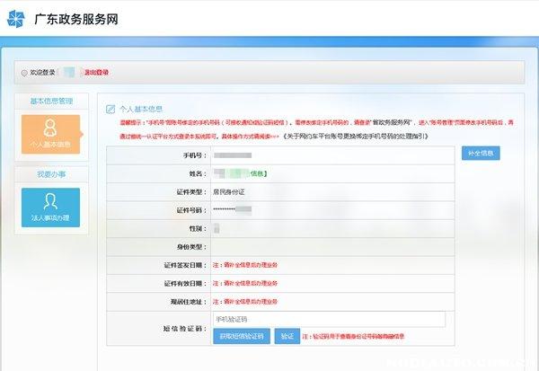Open the blue 法人事项办理 tile
539x371 pixels.
(x=50, y=208)
